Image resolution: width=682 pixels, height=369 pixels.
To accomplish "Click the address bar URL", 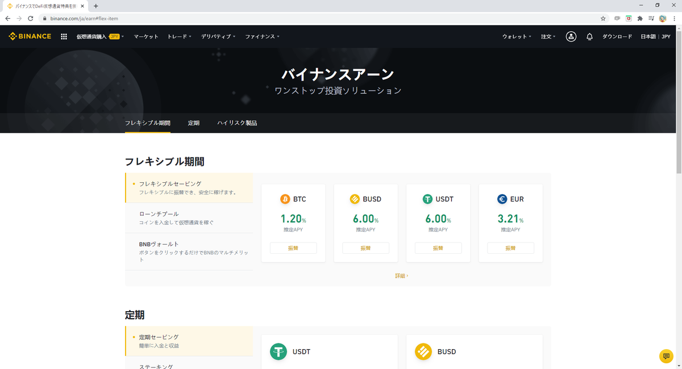I will click(84, 18).
